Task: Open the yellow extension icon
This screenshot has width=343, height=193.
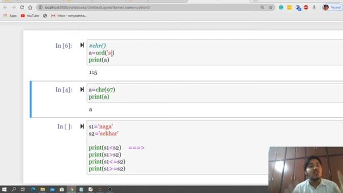Action: [x=289, y=8]
